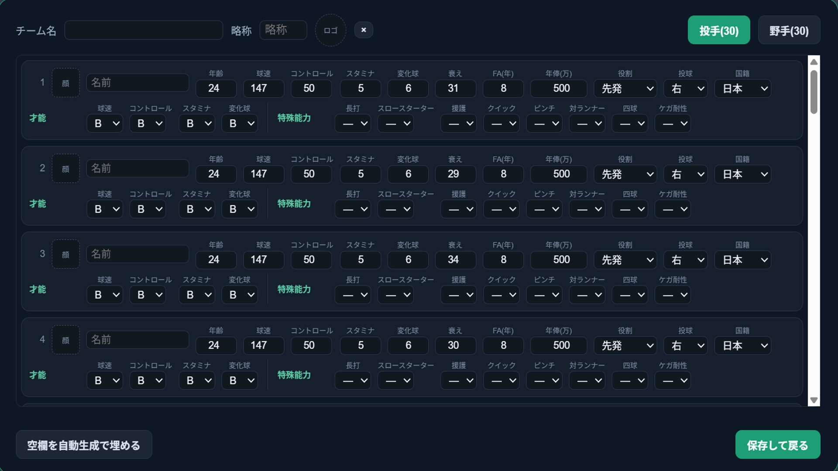
Task: Switch to the 野手(30) fielders tab
Action: pos(789,30)
